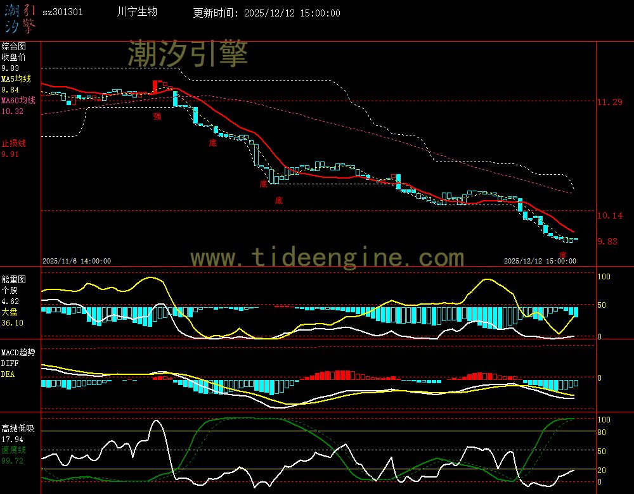Image resolution: width=634 pixels, height=494 pixels.
Task: Select the 能量图 panel label
Action: tap(13, 279)
